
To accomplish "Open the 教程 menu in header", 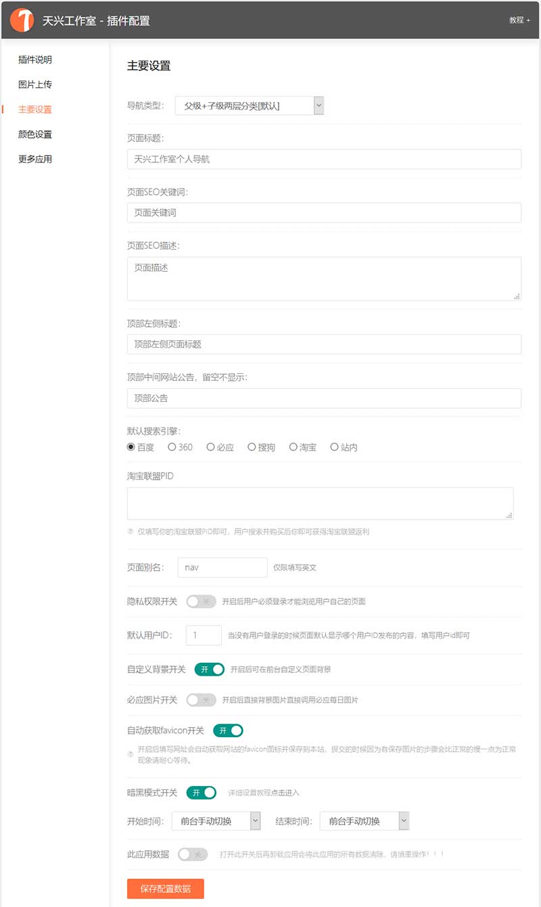I will tap(519, 20).
